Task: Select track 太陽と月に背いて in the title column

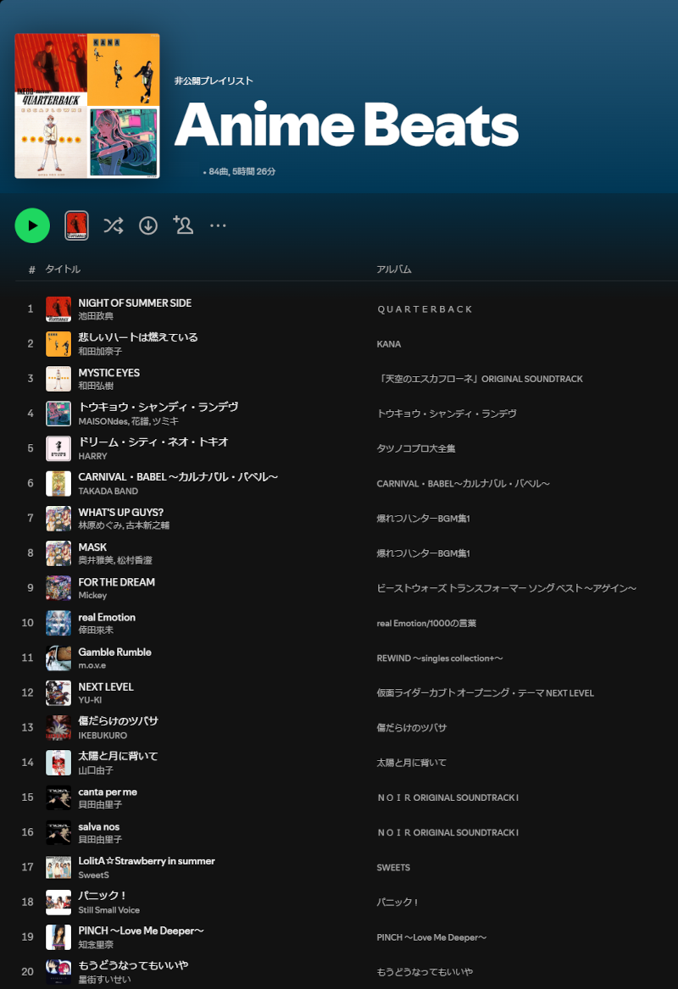Action: [x=118, y=756]
